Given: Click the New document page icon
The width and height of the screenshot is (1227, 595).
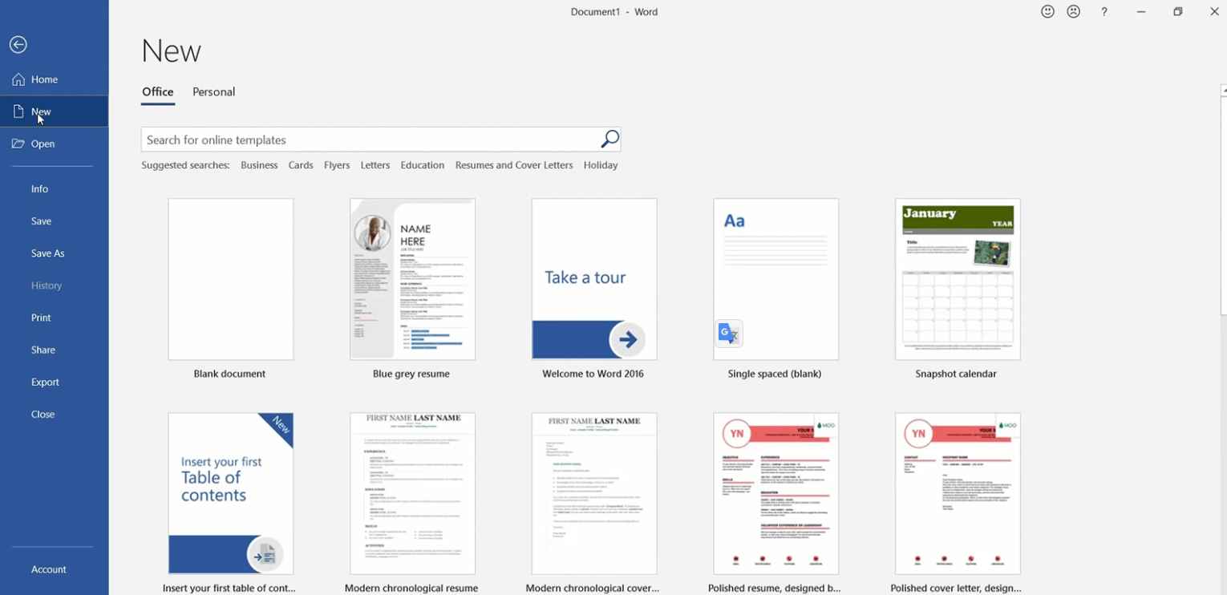Looking at the screenshot, I should click(18, 111).
